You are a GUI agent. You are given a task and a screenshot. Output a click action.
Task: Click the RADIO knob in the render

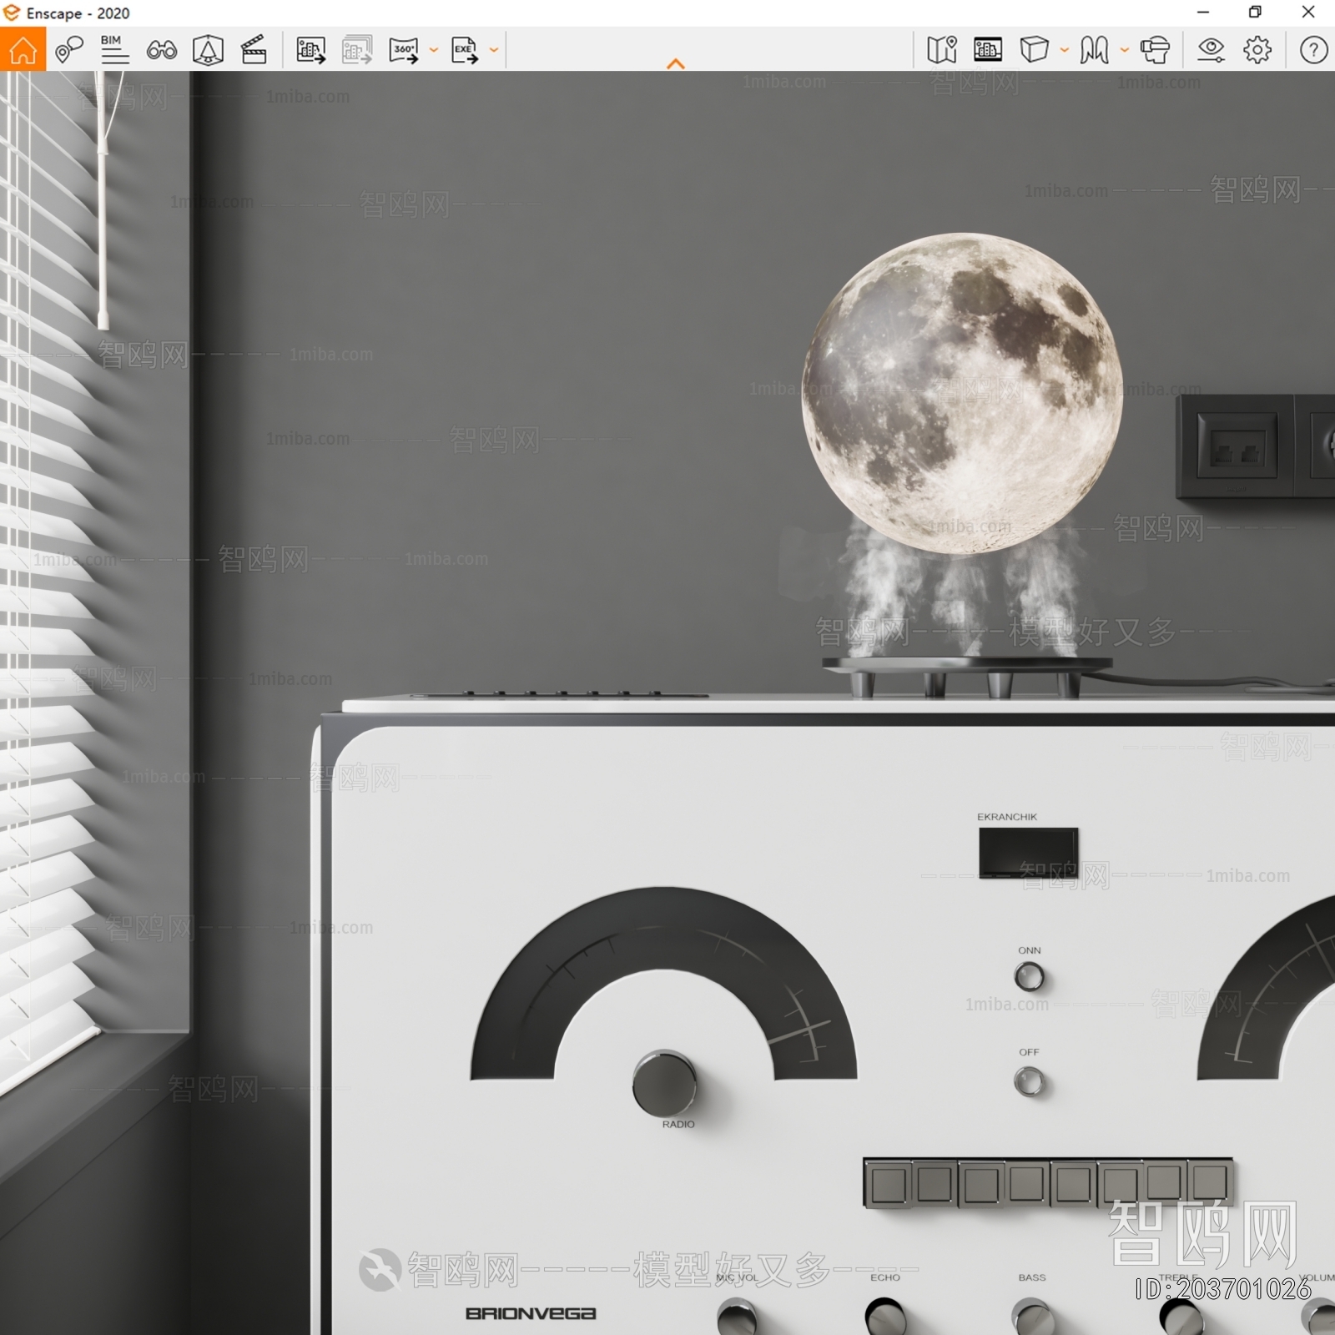(x=664, y=1083)
